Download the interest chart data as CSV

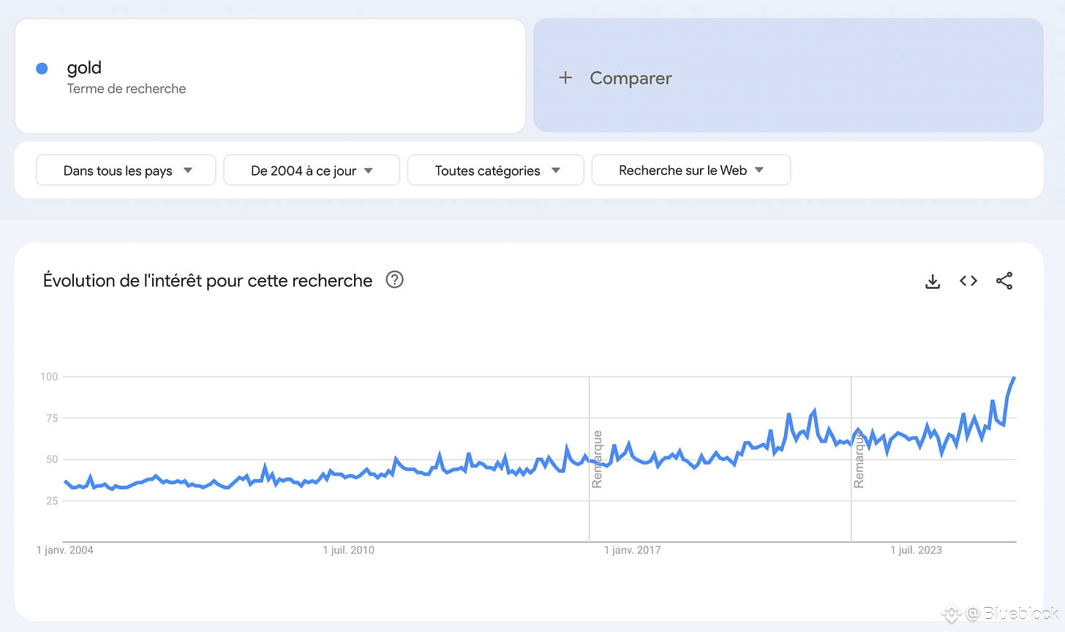[x=933, y=281]
